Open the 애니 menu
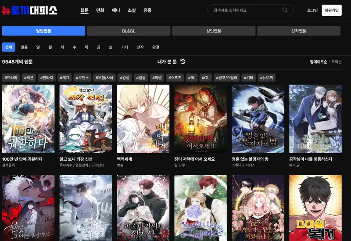Image resolution: width=351 pixels, height=241 pixels. (116, 10)
